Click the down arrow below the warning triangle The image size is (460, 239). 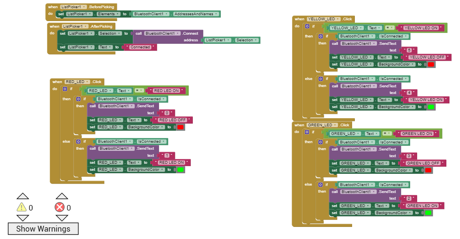point(23,218)
